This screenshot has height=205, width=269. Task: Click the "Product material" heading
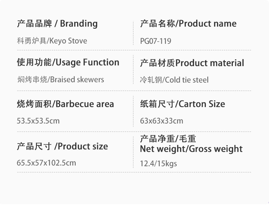pyautogui.click(x=210, y=63)
